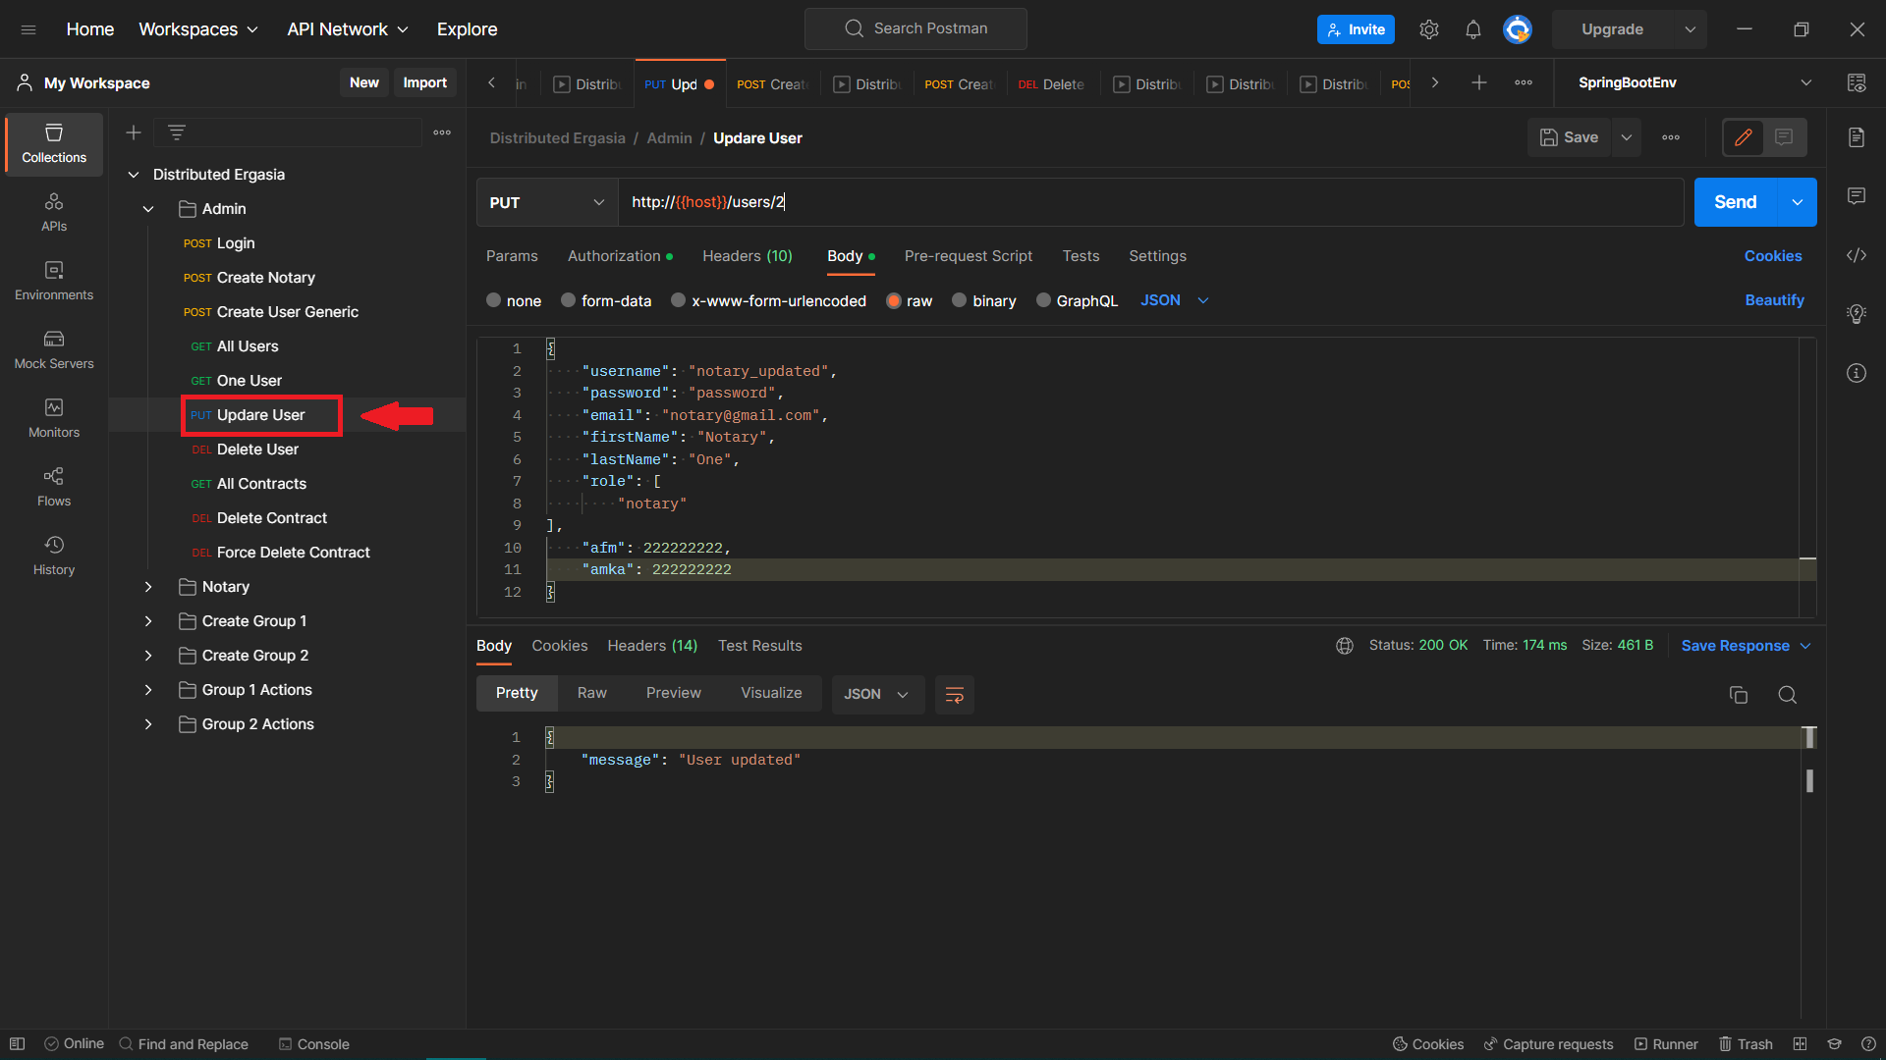Expand the Notary folder
This screenshot has height=1060, width=1886.
click(x=148, y=587)
